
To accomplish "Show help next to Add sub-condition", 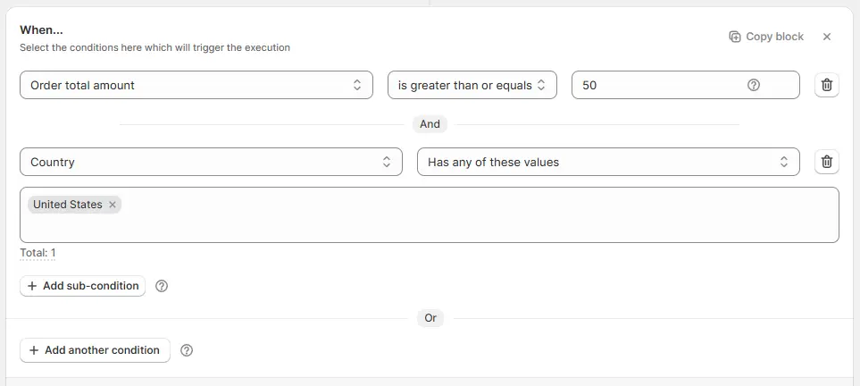I will (x=162, y=286).
